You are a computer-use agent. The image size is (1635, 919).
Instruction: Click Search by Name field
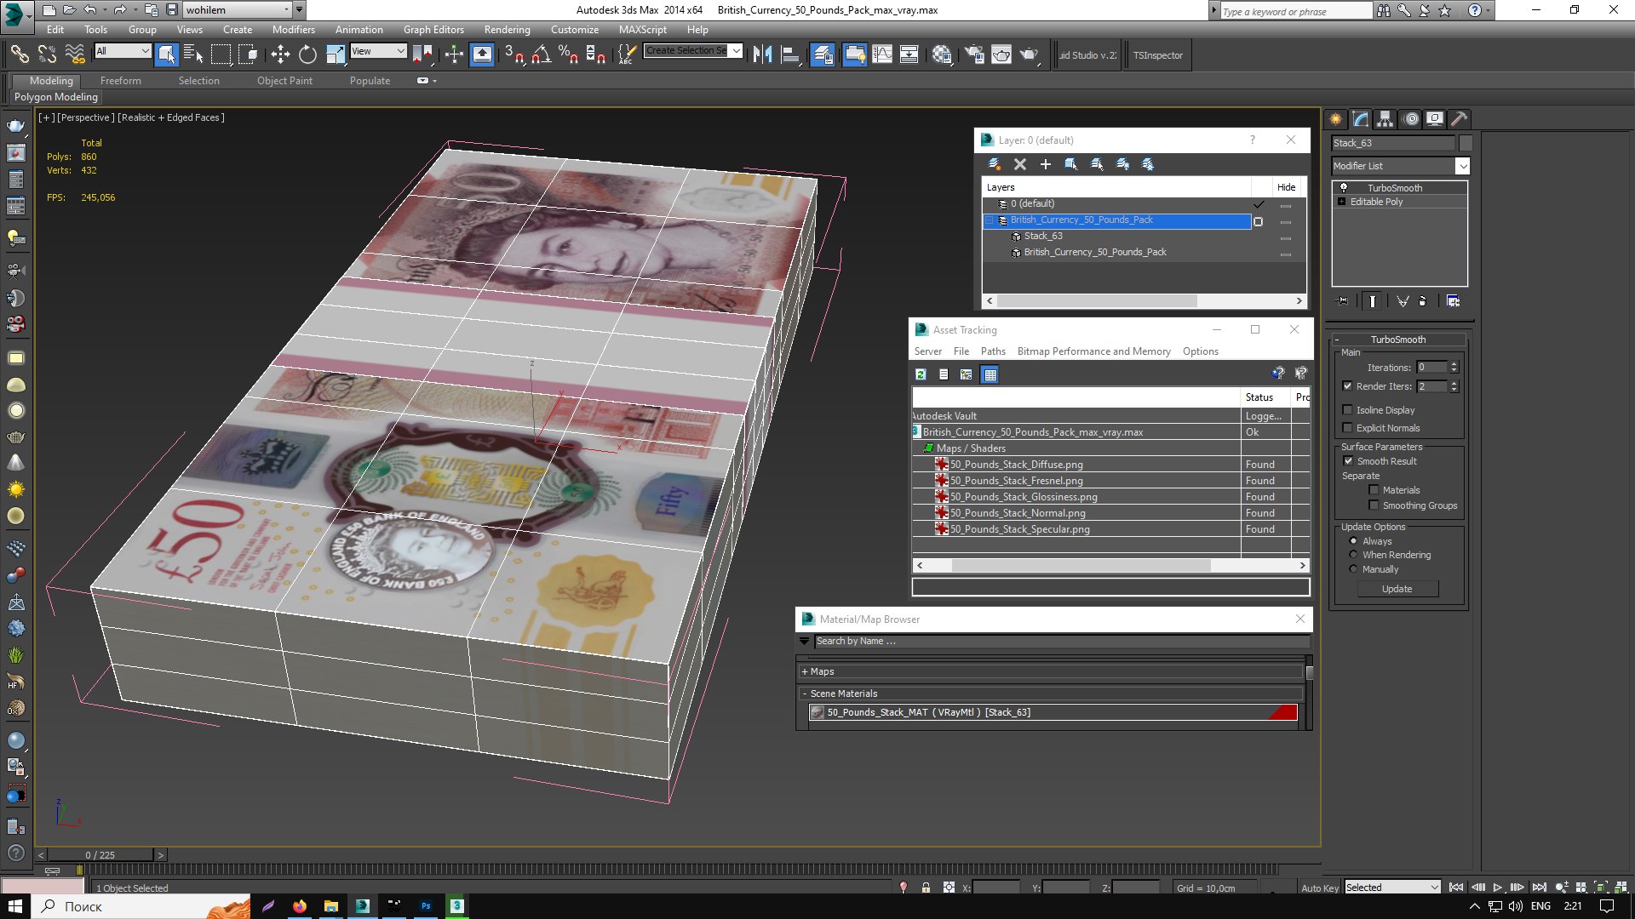(1060, 642)
